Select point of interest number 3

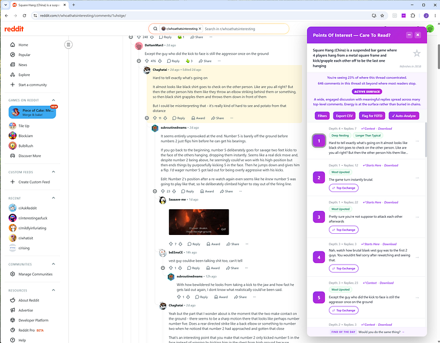pos(319,217)
